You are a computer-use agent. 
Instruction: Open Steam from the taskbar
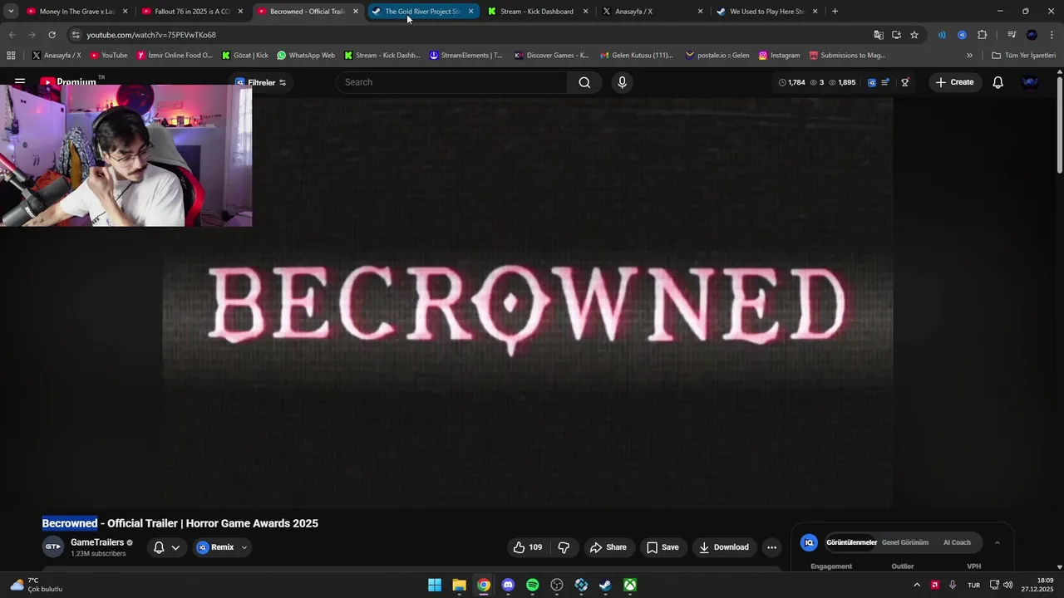point(605,586)
